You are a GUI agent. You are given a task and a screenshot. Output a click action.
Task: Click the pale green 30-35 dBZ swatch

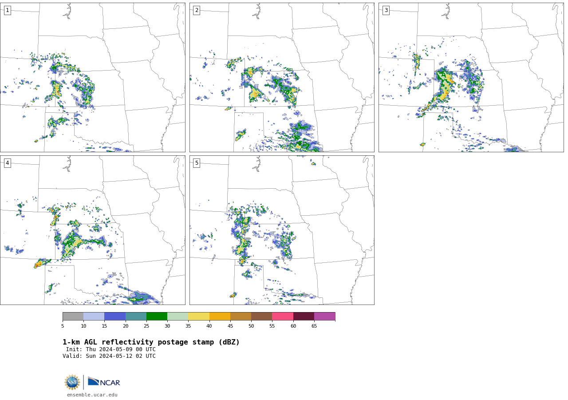[177, 316]
